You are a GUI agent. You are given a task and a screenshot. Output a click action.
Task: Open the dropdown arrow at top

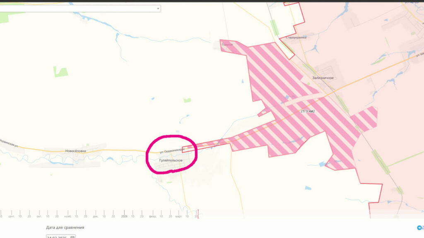[158, 8]
